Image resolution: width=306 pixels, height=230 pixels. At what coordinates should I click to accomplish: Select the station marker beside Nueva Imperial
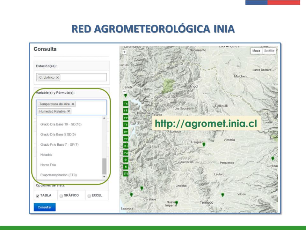click(x=176, y=203)
